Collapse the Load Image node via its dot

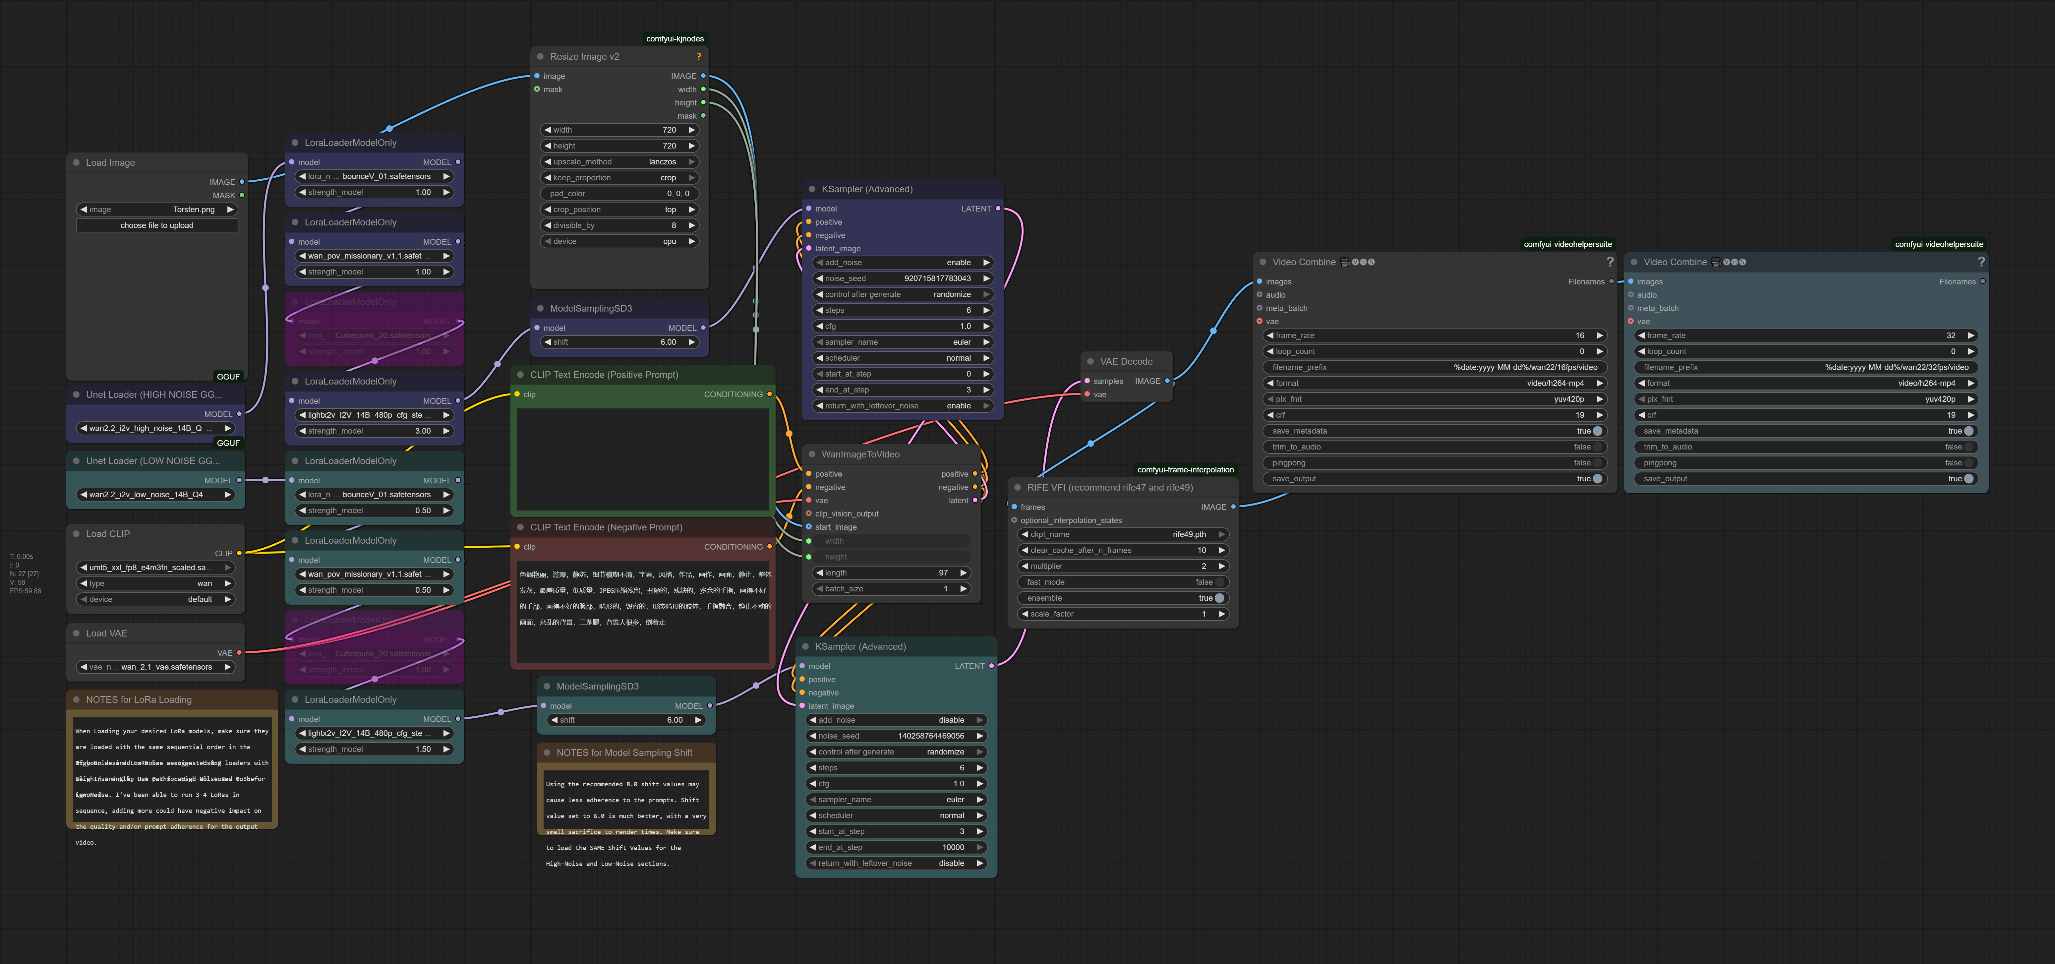(x=77, y=163)
